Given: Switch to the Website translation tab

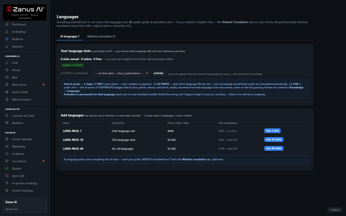Looking at the screenshot, I should pos(101,36).
